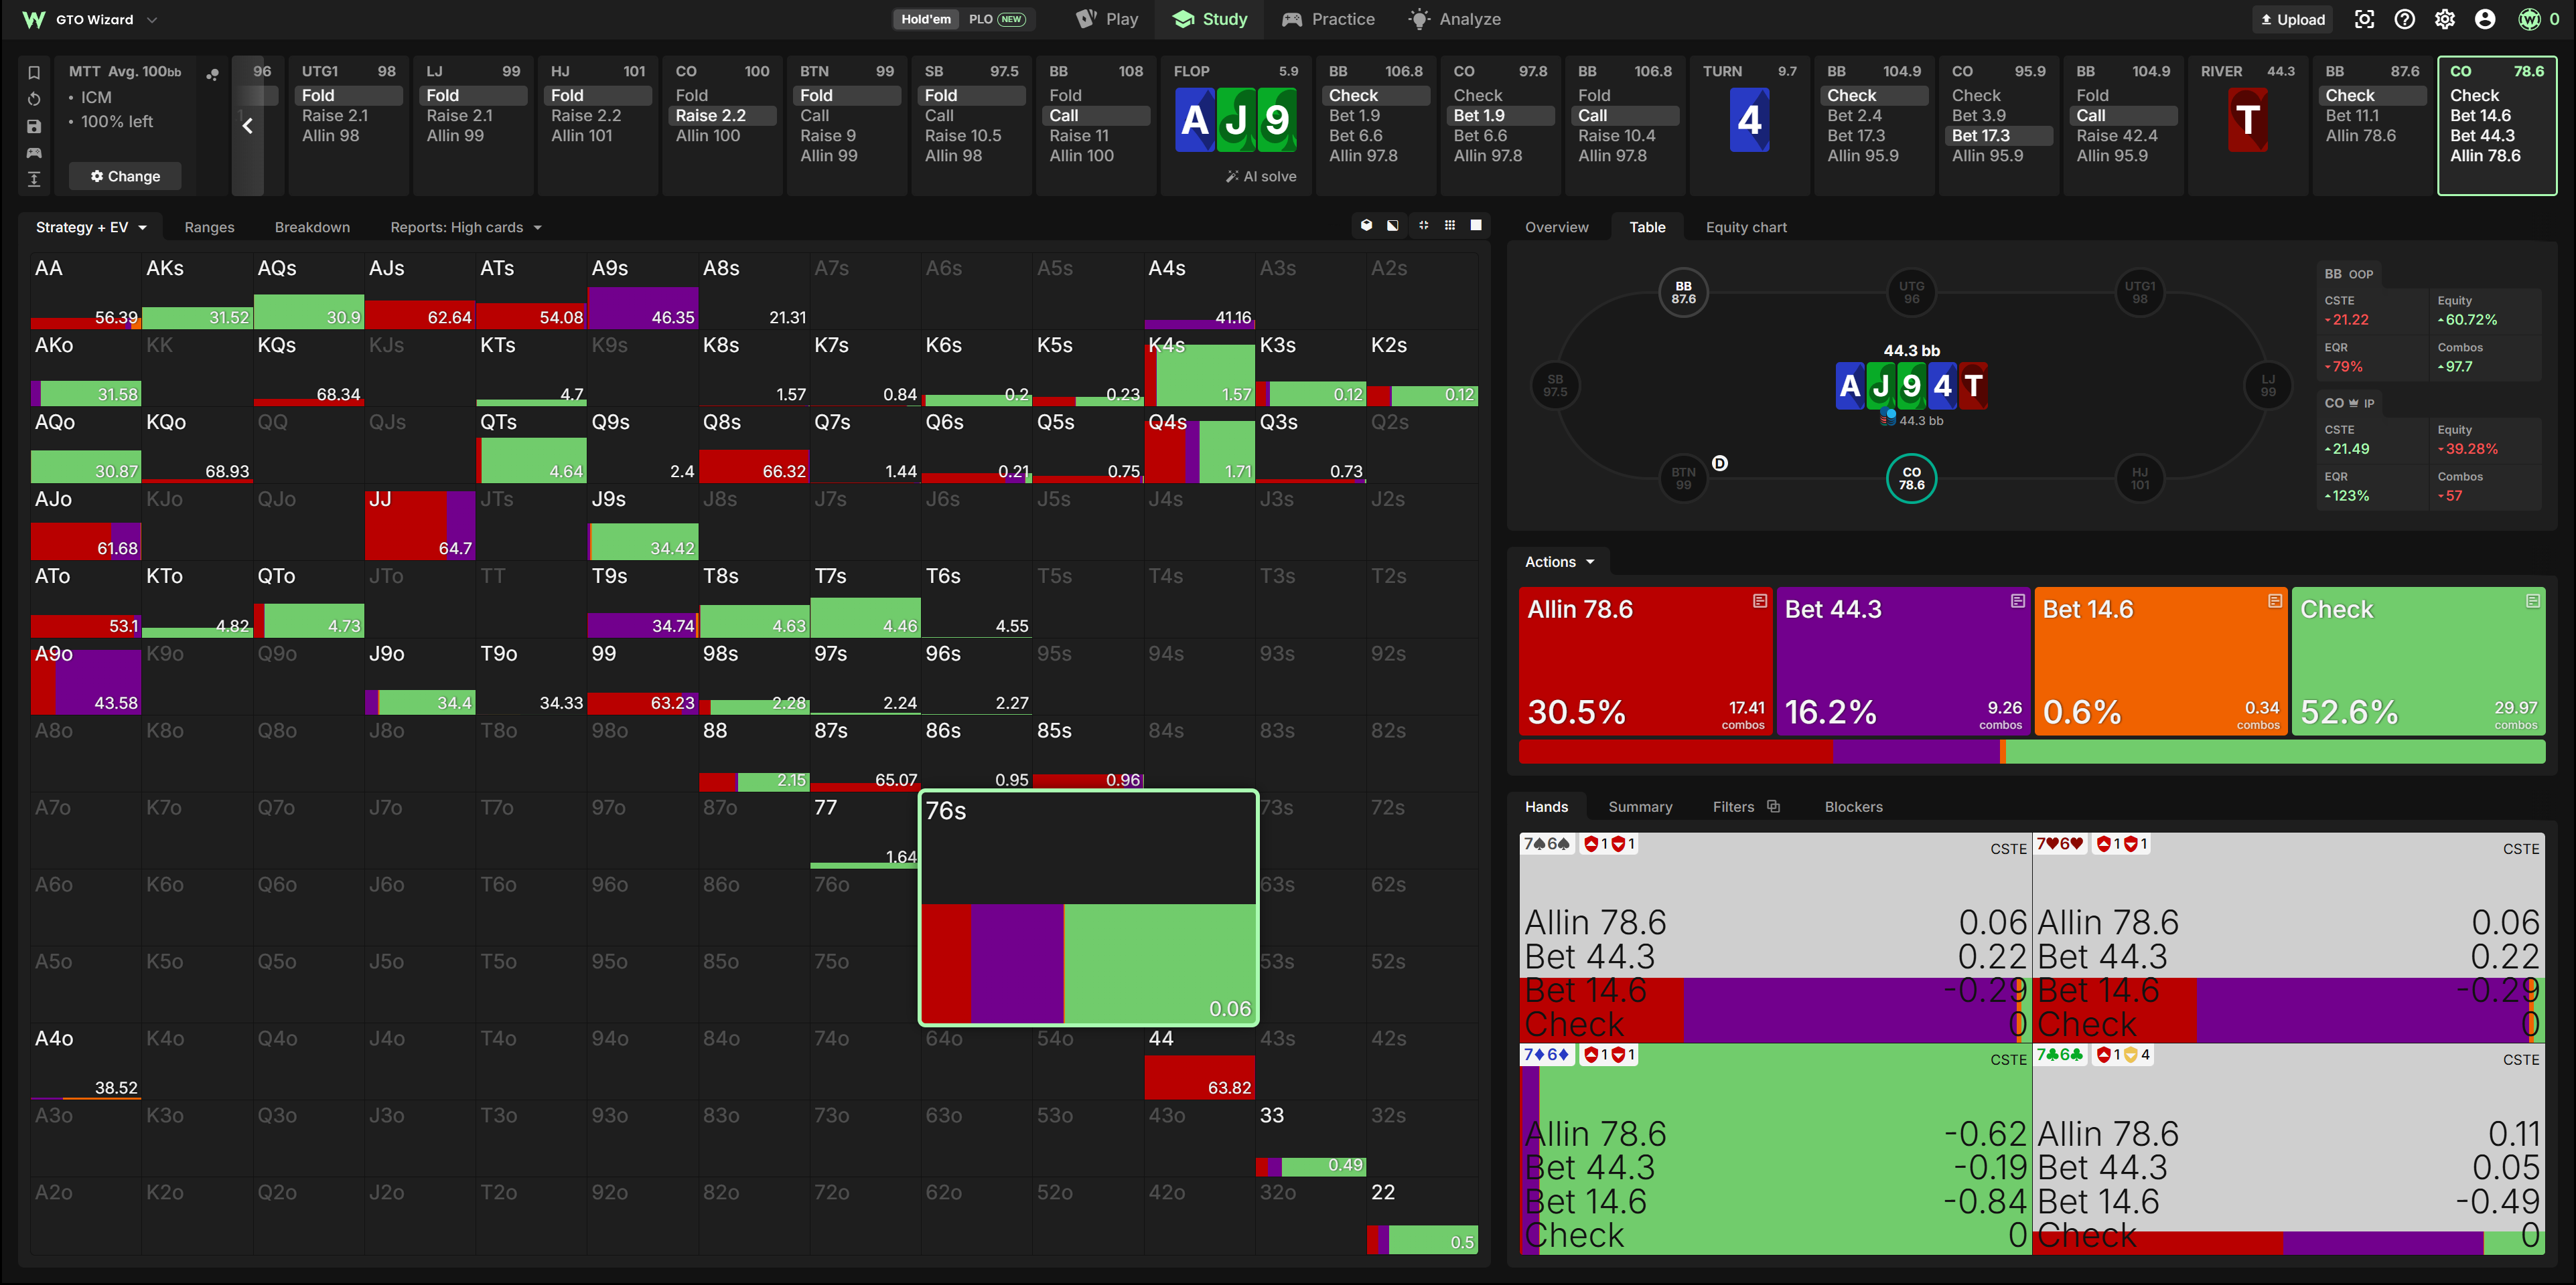The width and height of the screenshot is (2576, 1285).
Task: Click the bubbles icon beside MTT Avg. 100bb
Action: tap(212, 74)
